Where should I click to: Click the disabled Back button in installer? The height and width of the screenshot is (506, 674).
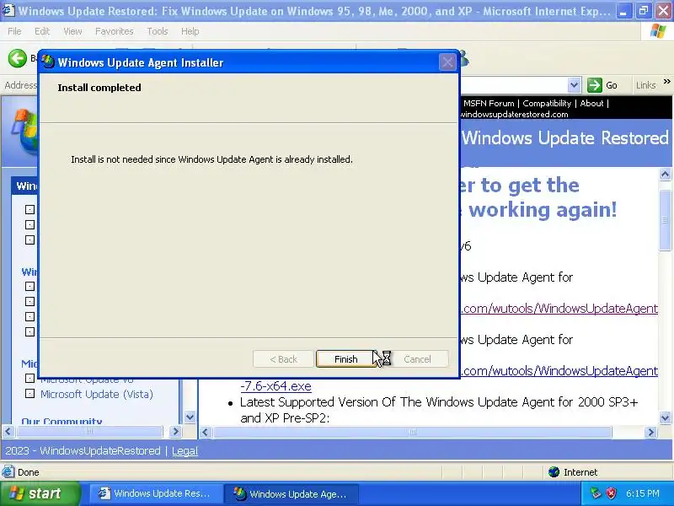coord(283,359)
